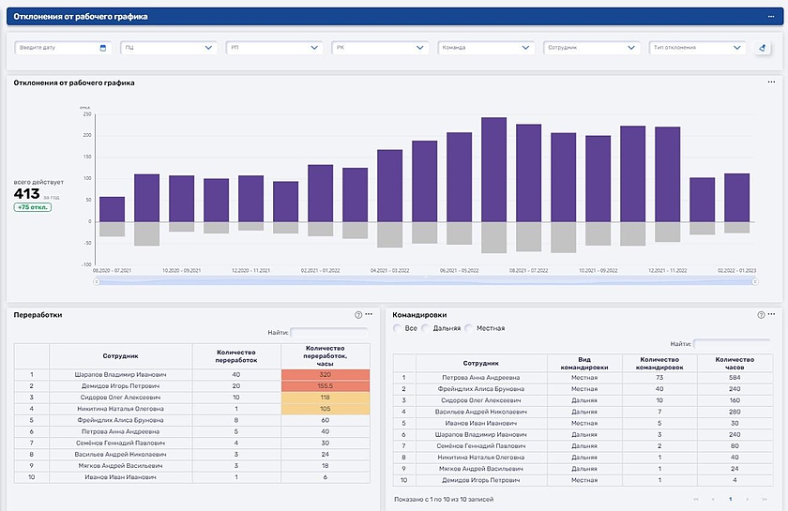Sort by Вид командировки column header
The width and height of the screenshot is (788, 511).
[583, 363]
